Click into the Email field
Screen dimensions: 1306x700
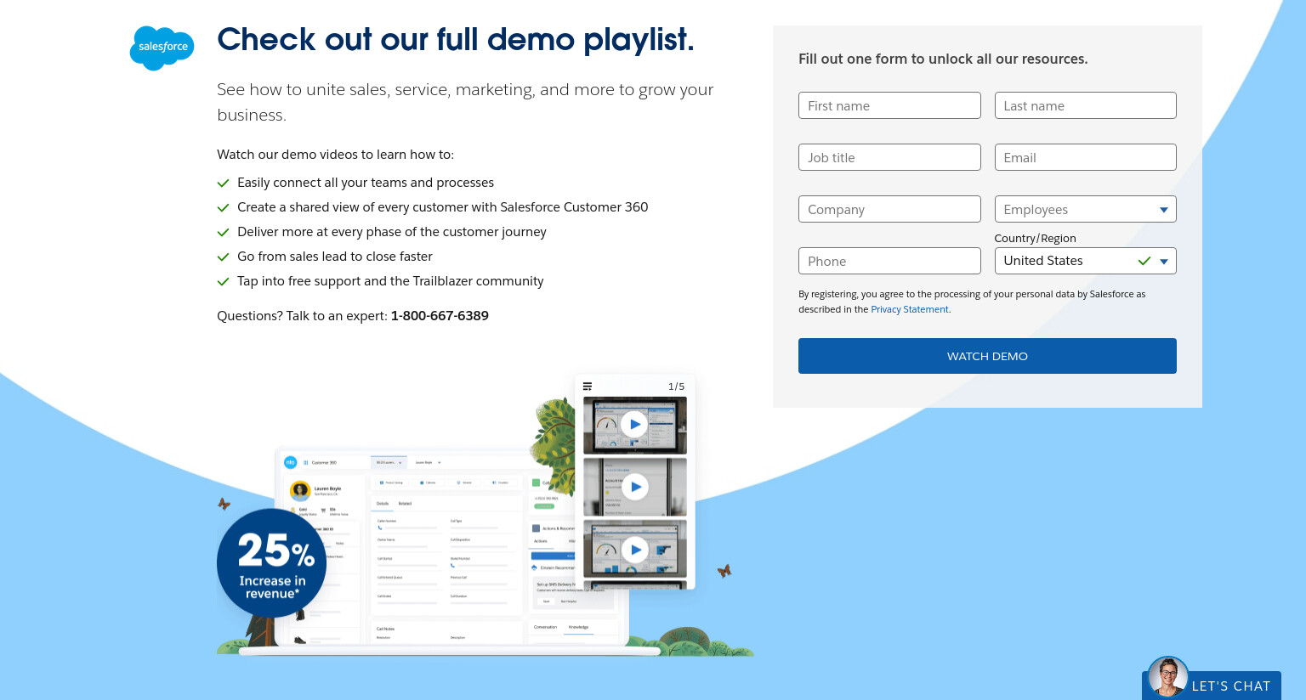click(x=1086, y=157)
